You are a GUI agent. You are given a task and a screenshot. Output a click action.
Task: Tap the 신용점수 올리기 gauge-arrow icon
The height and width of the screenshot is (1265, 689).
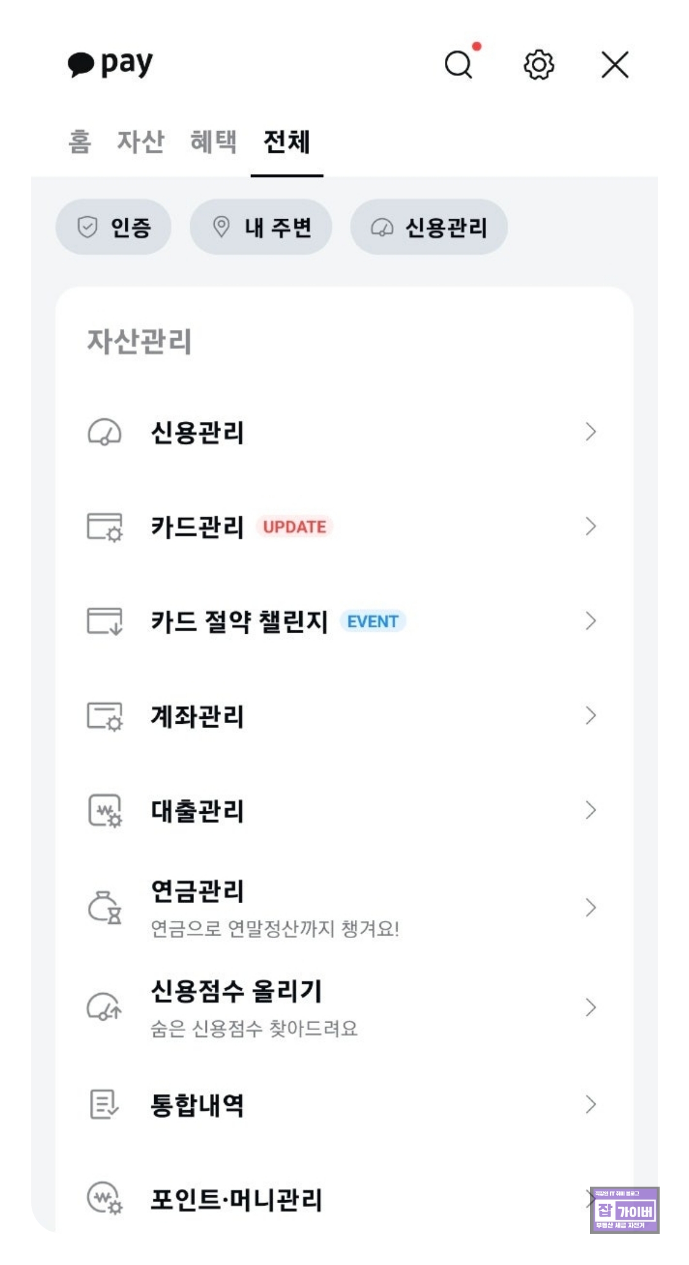105,1007
